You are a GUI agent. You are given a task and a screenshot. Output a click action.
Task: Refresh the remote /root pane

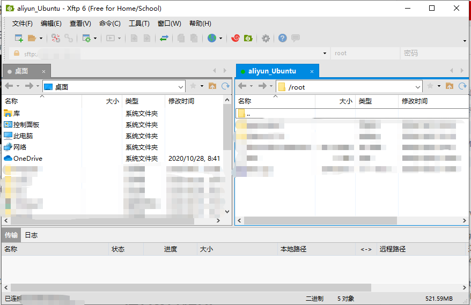pyautogui.click(x=462, y=86)
